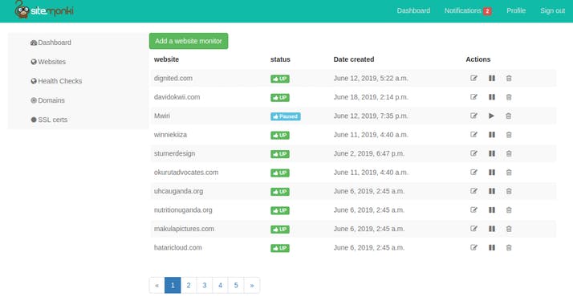Open Notifications in the top bar

point(468,10)
